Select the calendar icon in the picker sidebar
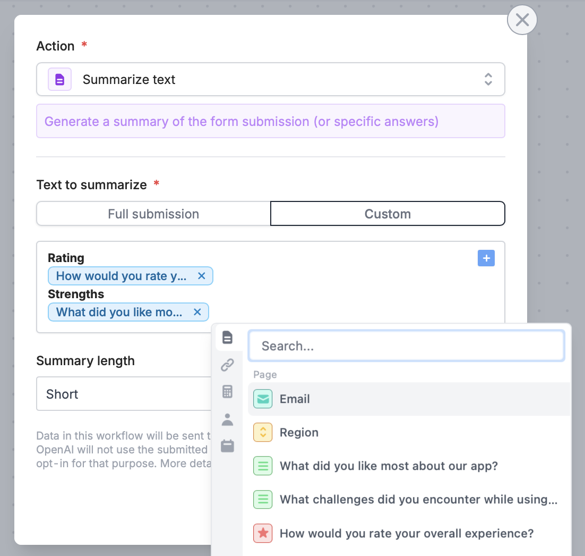 (x=228, y=446)
